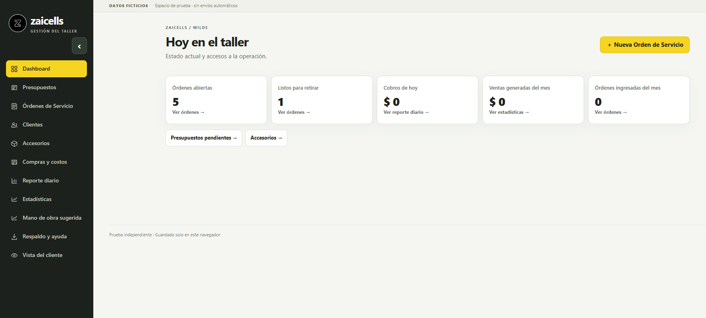Click the DATOS FICTICIOS banner label
Image resolution: width=706 pixels, height=318 pixels.
pos(129,6)
